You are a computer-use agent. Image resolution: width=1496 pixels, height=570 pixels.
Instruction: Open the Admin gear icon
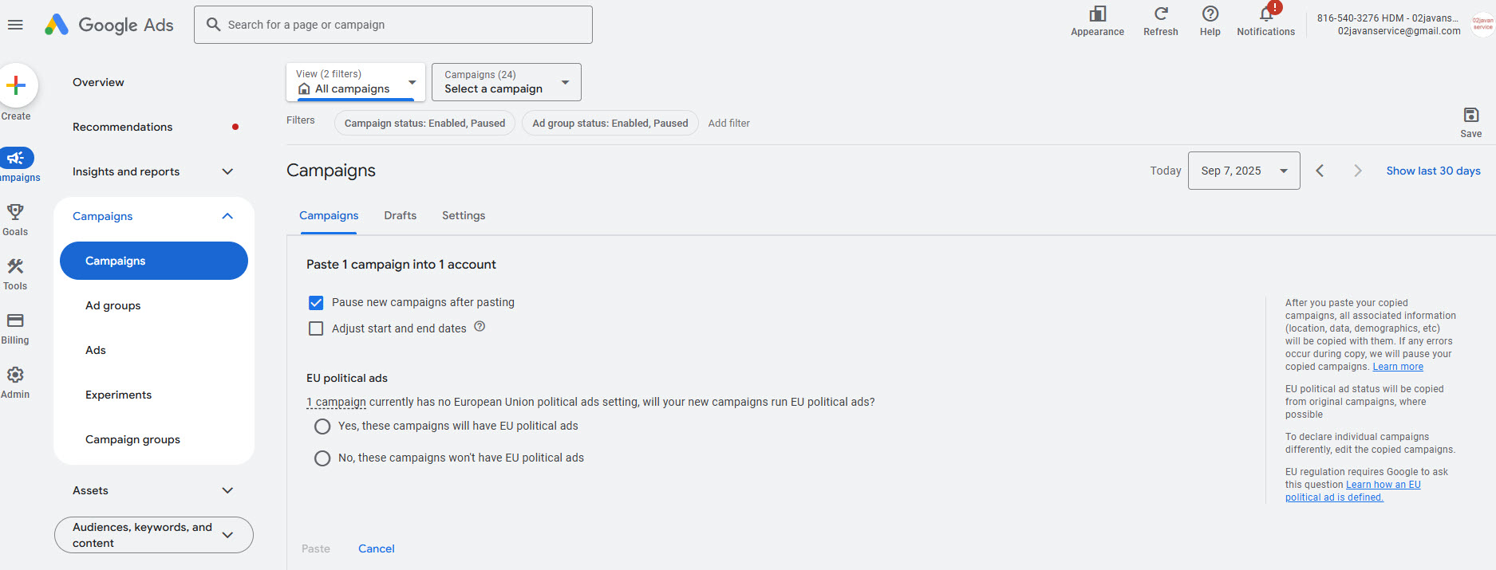[15, 375]
